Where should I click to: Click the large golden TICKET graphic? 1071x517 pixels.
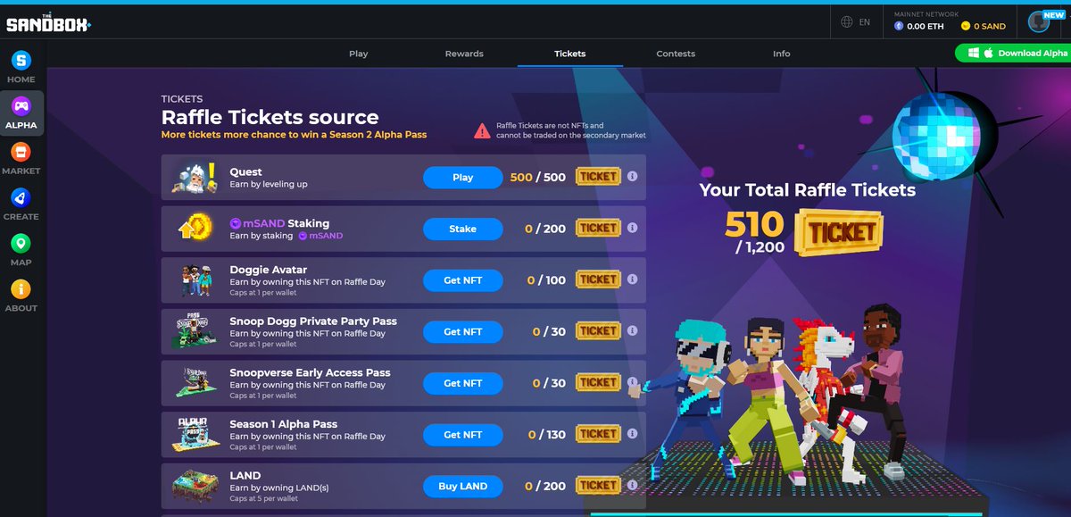click(x=839, y=232)
